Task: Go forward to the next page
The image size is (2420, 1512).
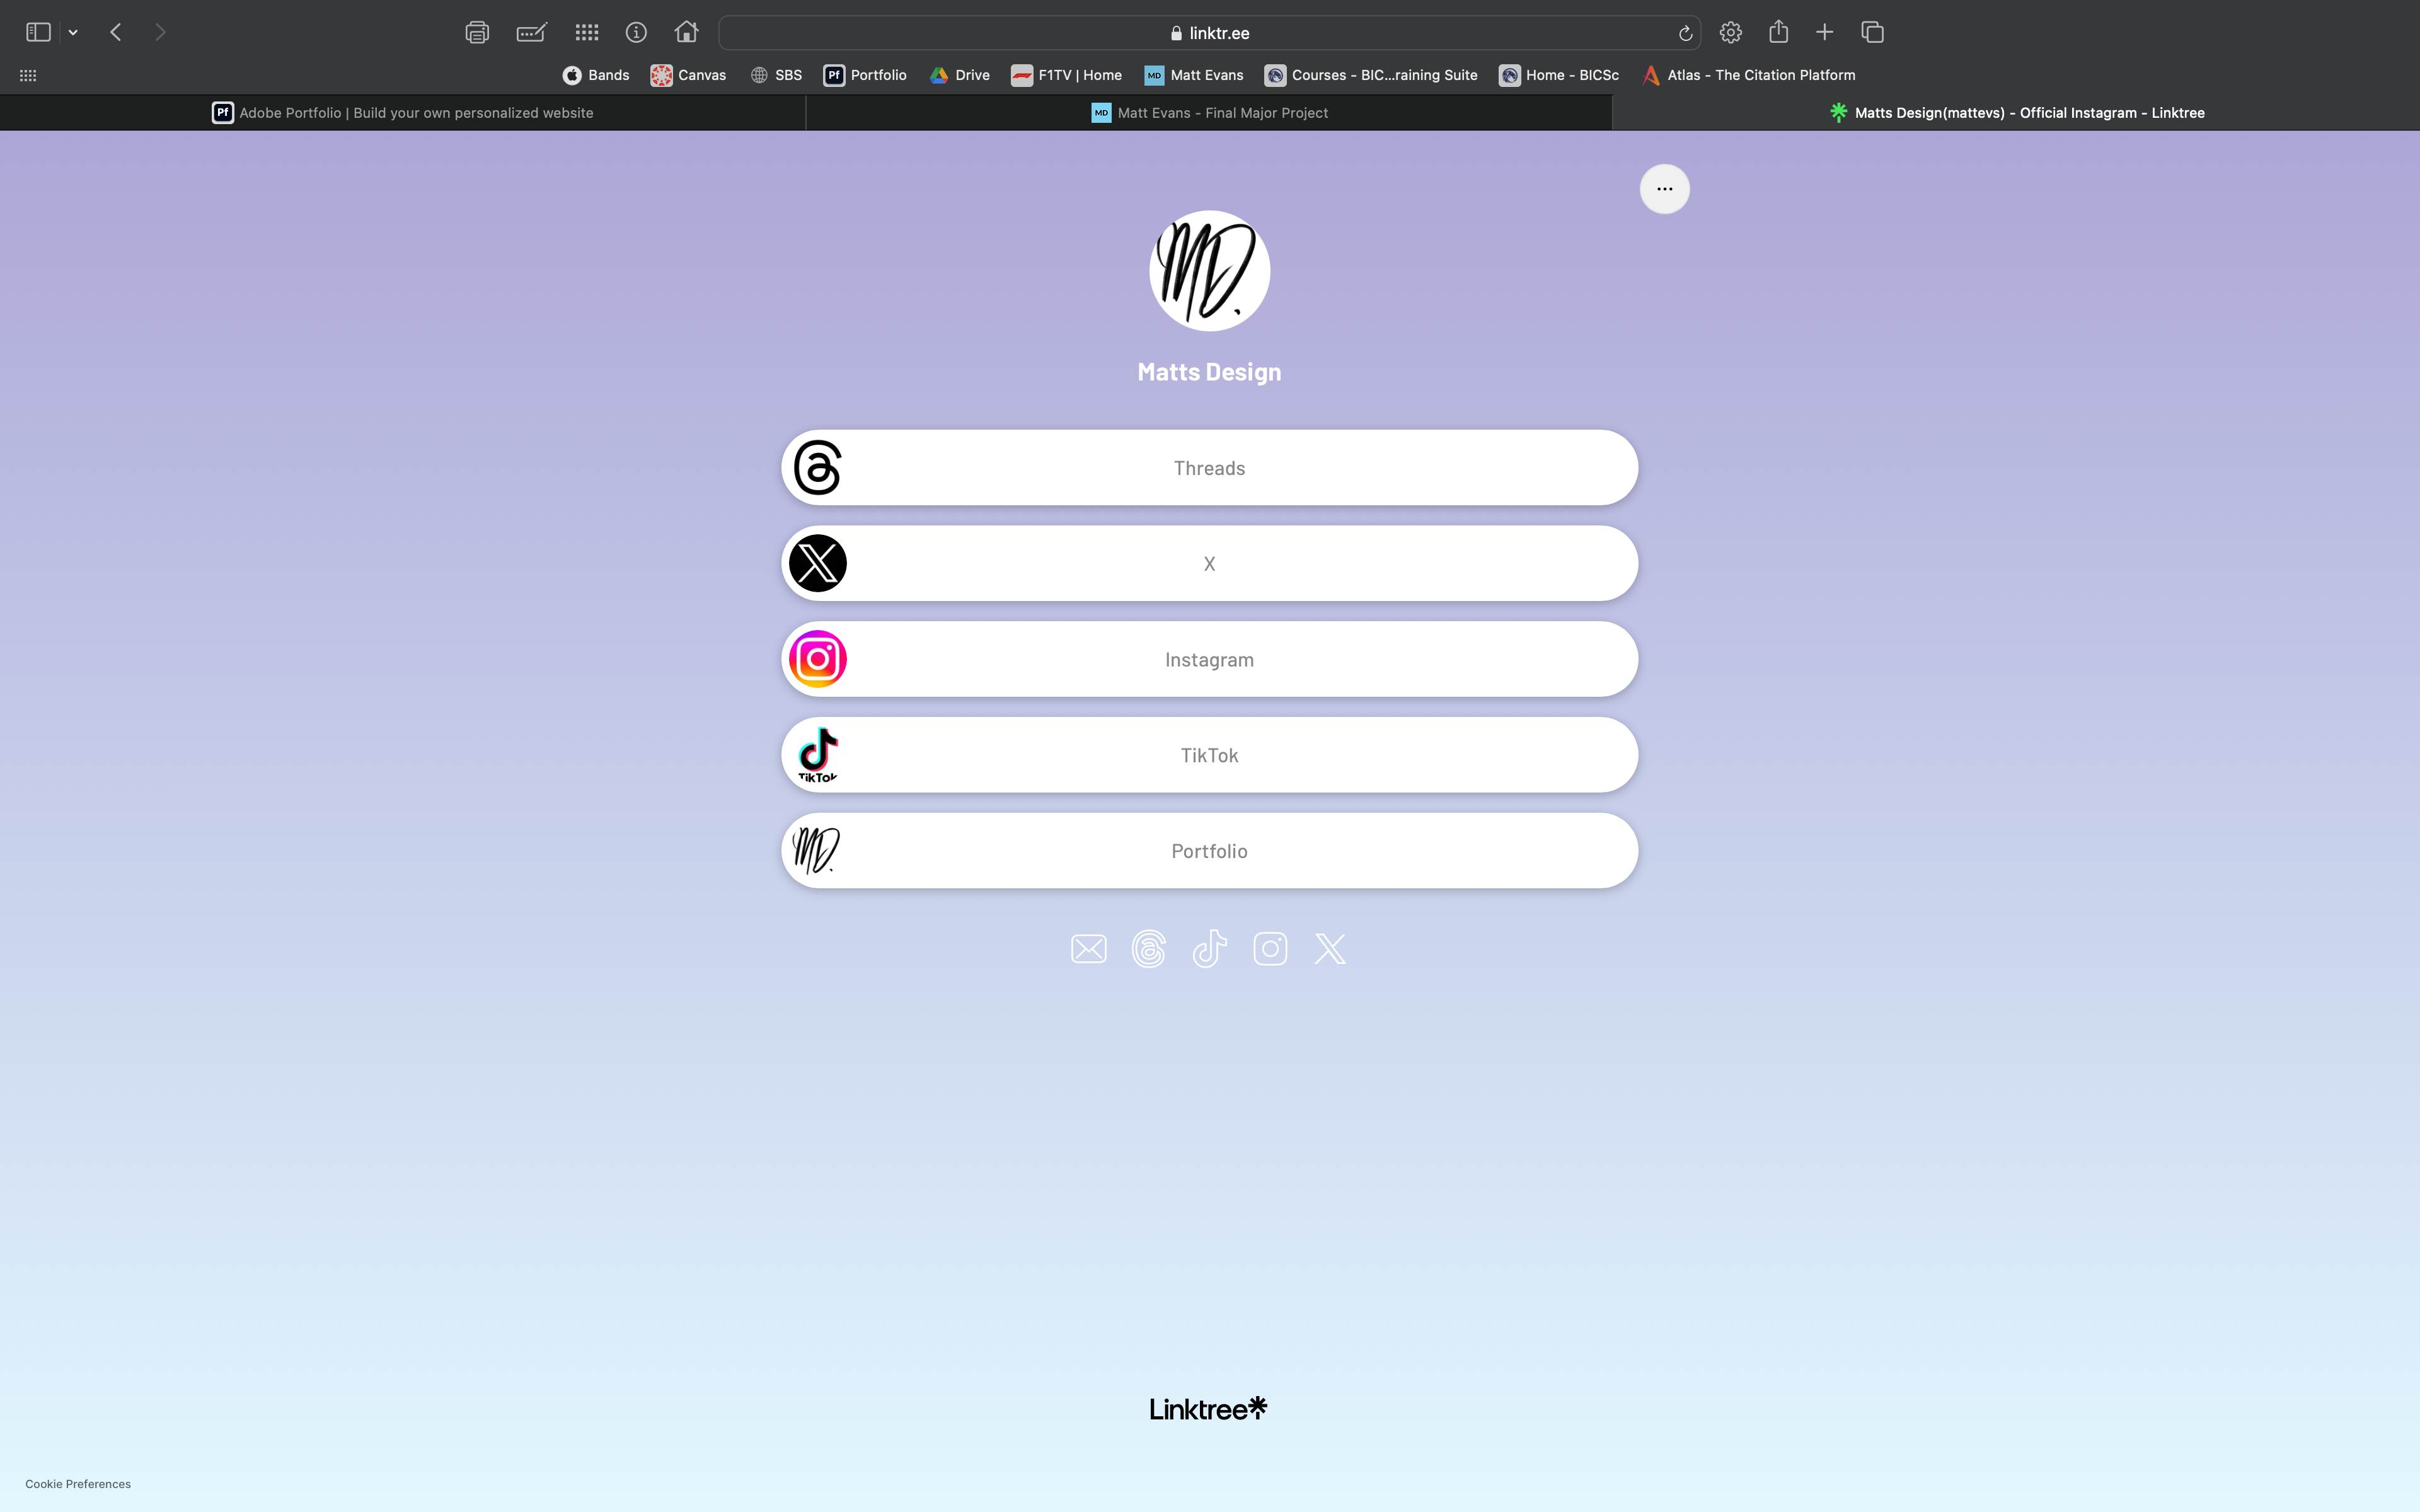Action: pos(160,33)
